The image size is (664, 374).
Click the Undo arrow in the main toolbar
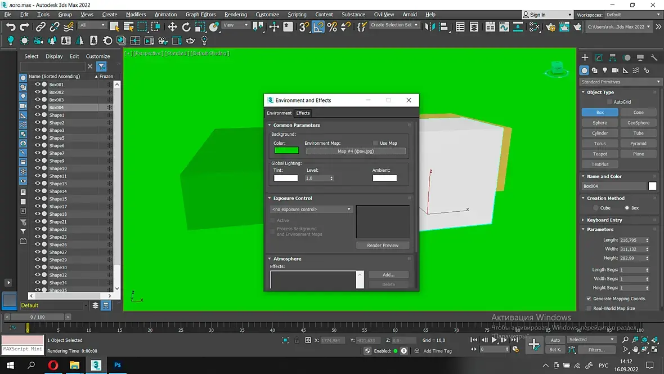(11, 26)
